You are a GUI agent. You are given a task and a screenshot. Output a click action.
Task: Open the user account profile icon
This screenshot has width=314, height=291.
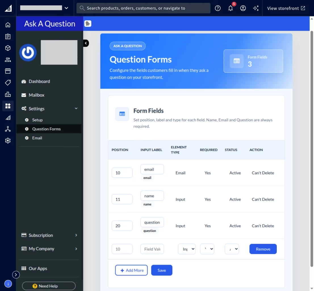click(243, 8)
